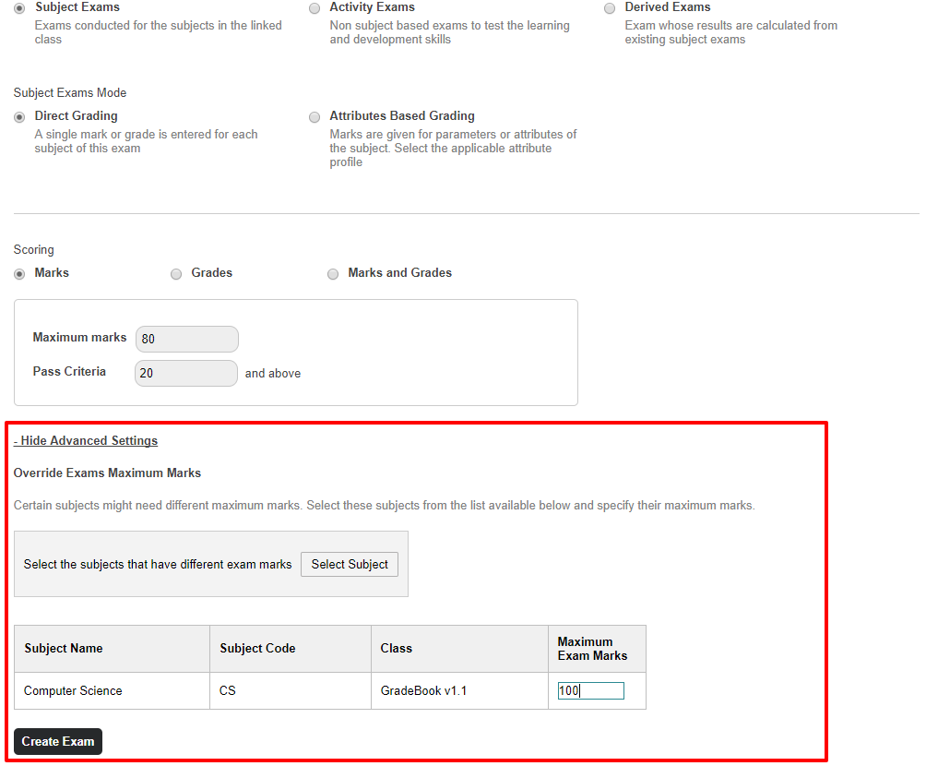The height and width of the screenshot is (766, 926).
Task: Click the Class column header
Action: coord(396,649)
